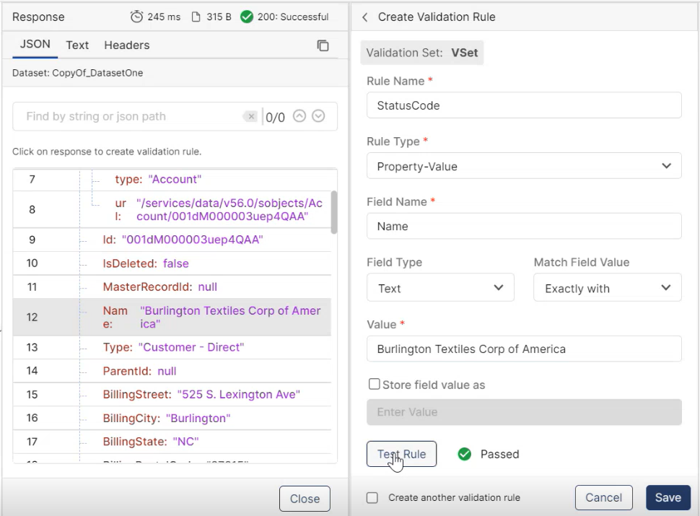Screen dimensions: 700x516
Task: Click the response time clock icon
Action: pos(137,17)
